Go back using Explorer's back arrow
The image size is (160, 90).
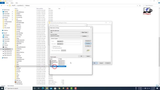(x=1, y=5)
